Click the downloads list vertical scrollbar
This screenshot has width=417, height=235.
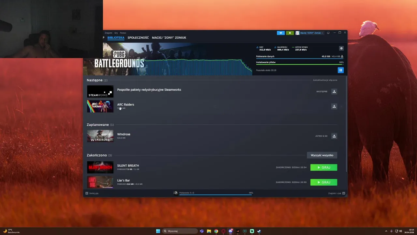[x=346, y=124]
